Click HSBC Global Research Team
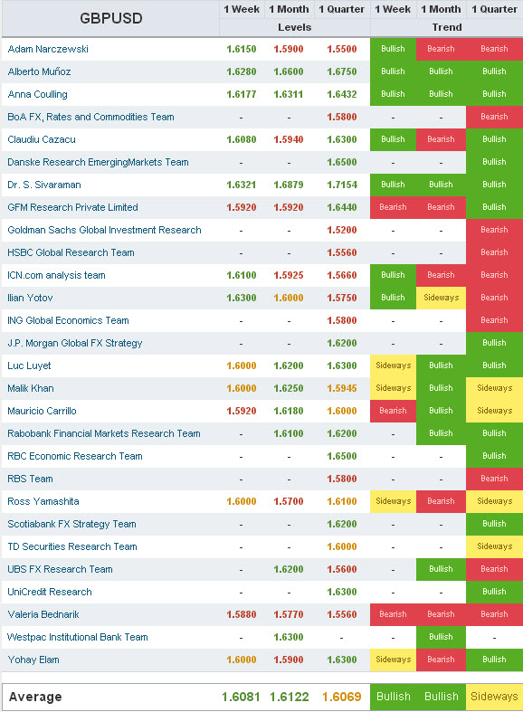 [x=71, y=253]
